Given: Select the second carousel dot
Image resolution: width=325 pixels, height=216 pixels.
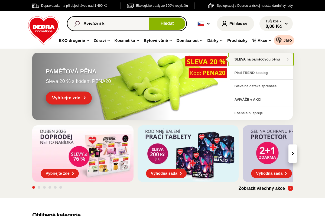Looking at the screenshot, I should coord(39,187).
